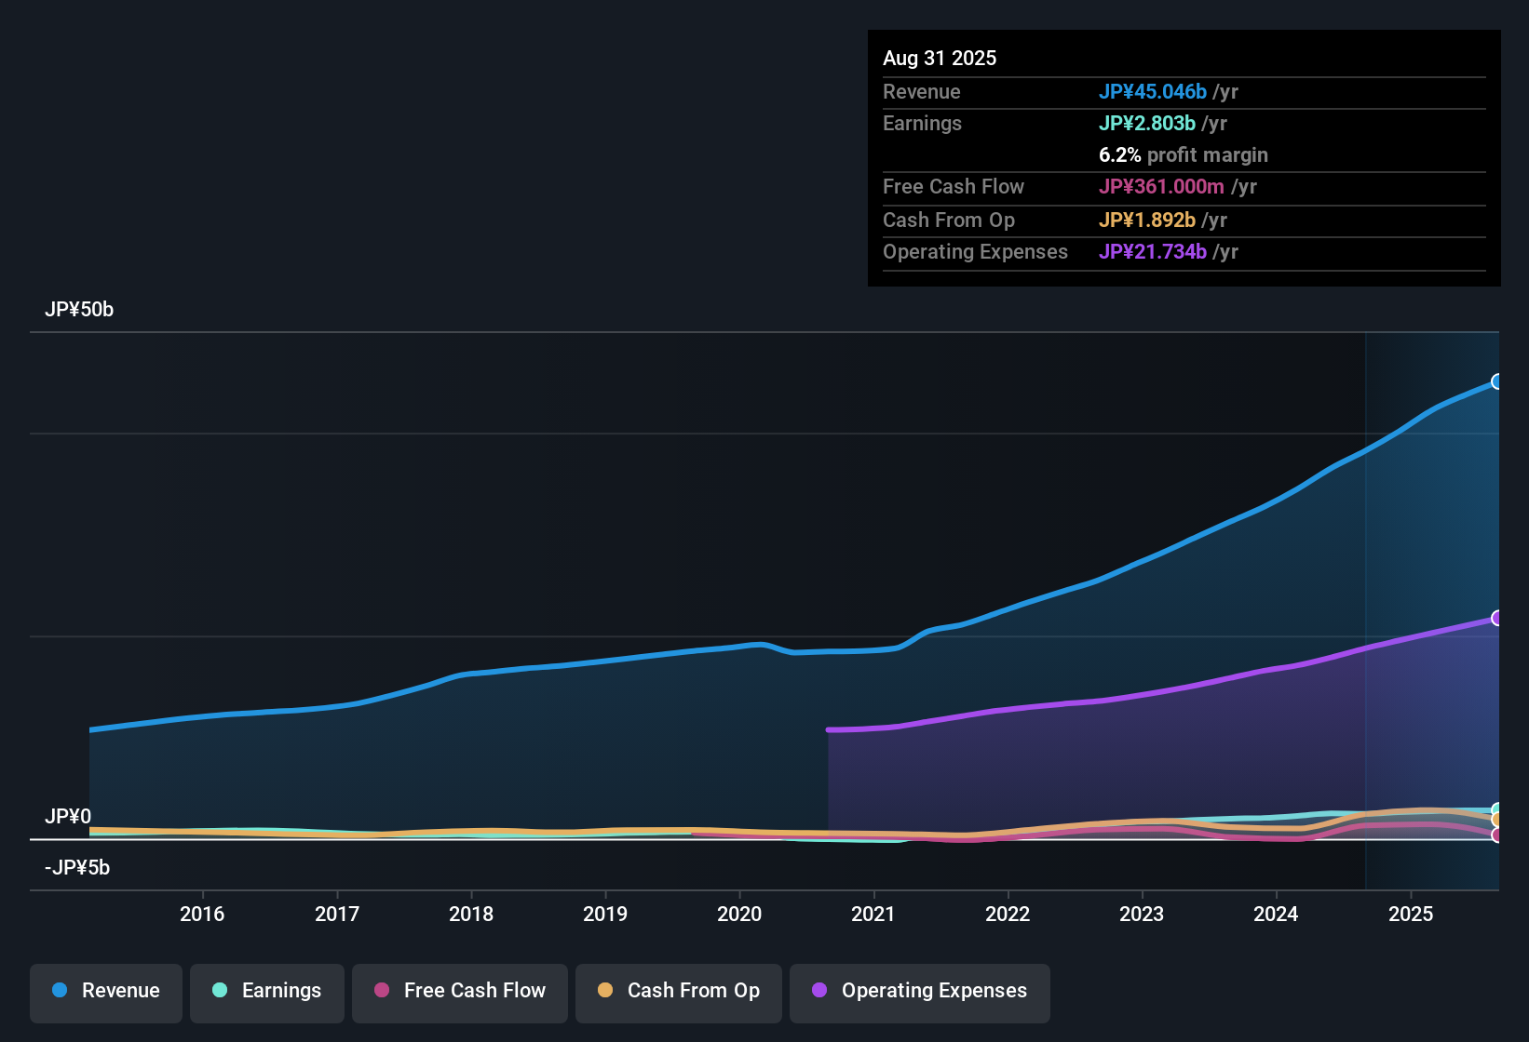The width and height of the screenshot is (1529, 1042).
Task: Hide the Cash From Op series
Action: [x=679, y=991]
